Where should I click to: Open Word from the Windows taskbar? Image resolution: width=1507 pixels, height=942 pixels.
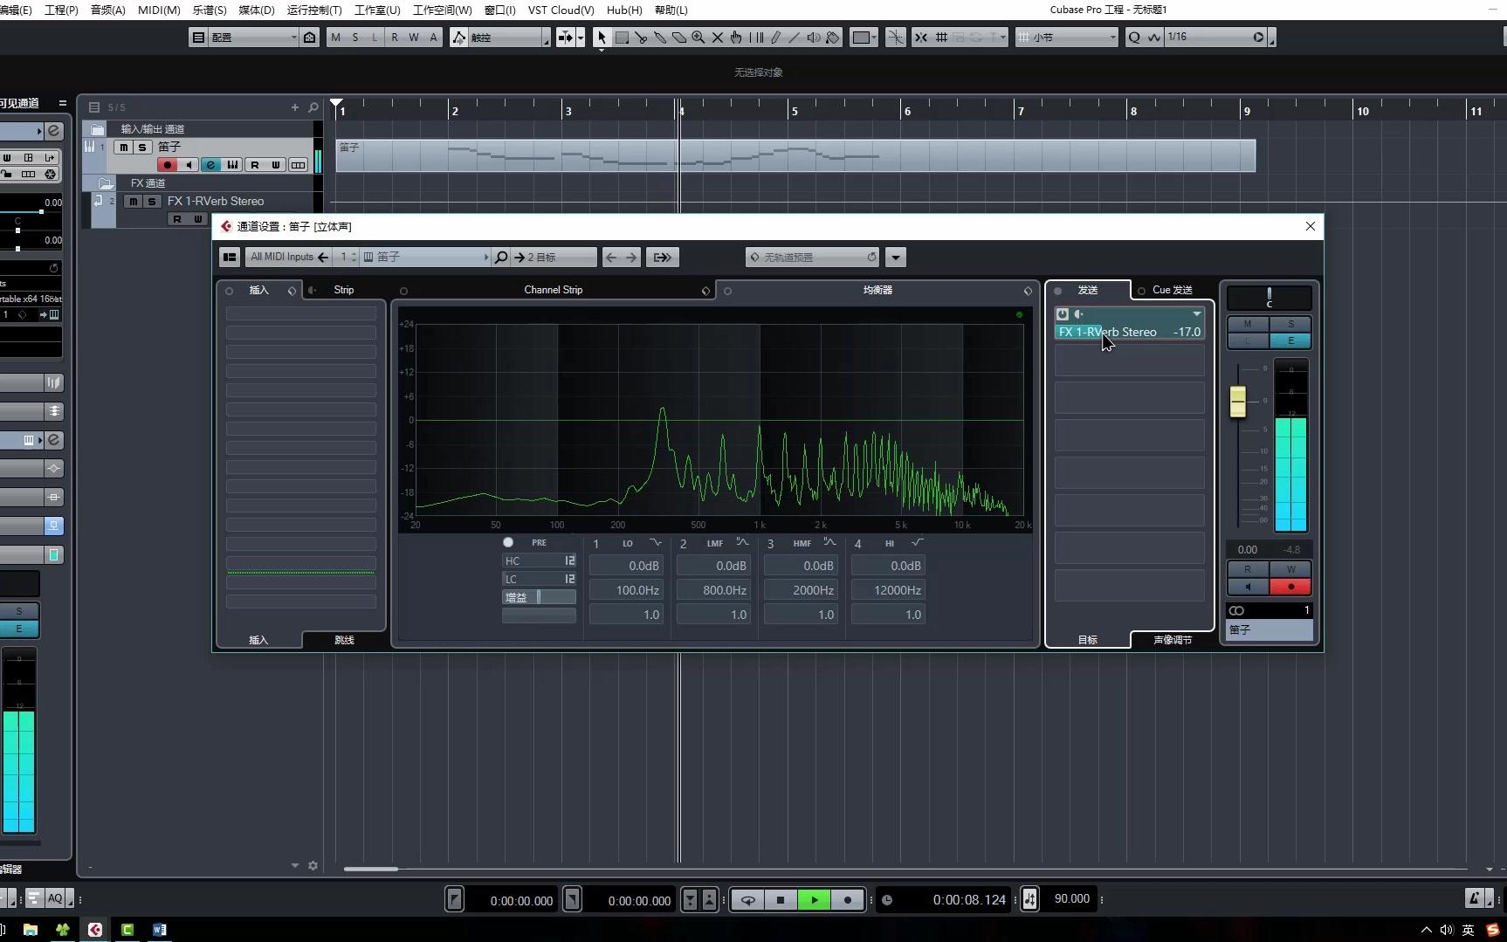point(160,930)
